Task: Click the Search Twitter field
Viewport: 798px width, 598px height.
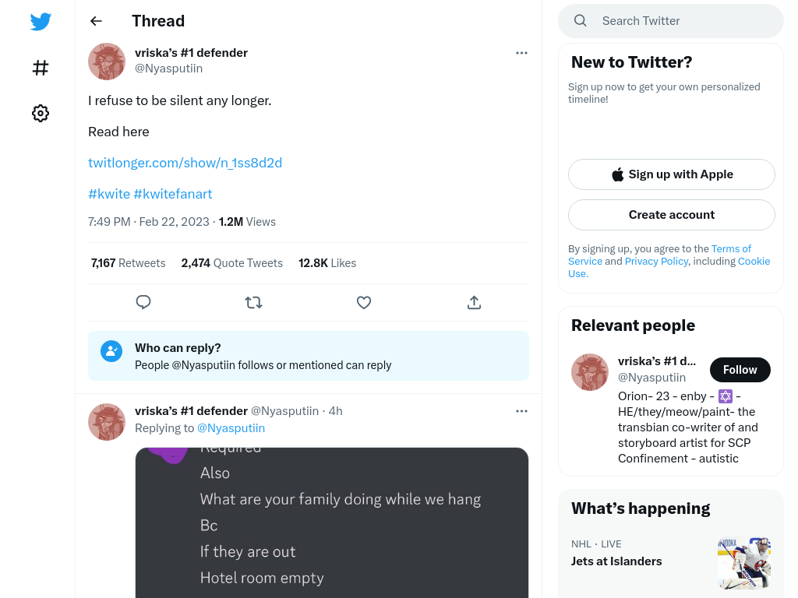Action: coord(671,21)
